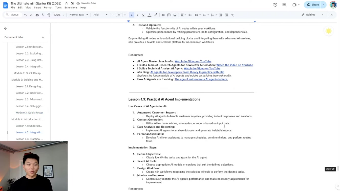Open the Extensions menu
The image size is (340, 191).
tap(71, 8)
